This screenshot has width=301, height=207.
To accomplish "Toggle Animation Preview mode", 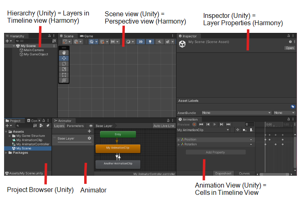I will tap(183, 125).
